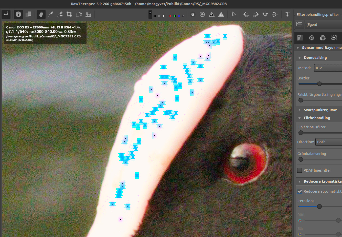Toggle the before/after view button
Screen dimensions: 342x237
(28, 14)
